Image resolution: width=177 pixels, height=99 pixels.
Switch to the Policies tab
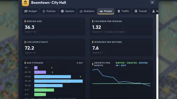[x=49, y=11]
